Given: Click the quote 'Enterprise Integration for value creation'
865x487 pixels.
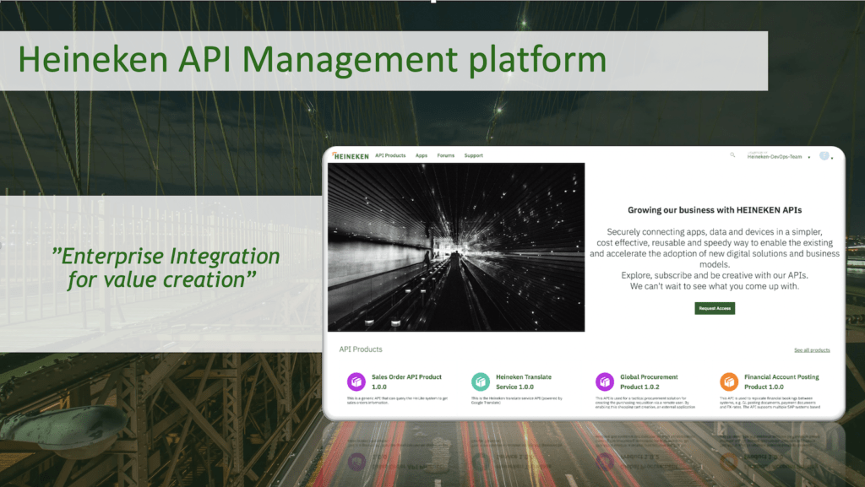Looking at the screenshot, I should pos(165,268).
